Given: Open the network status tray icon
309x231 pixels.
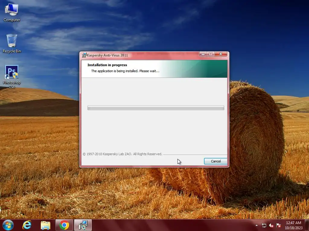Looking at the screenshot, I should [x=264, y=225].
